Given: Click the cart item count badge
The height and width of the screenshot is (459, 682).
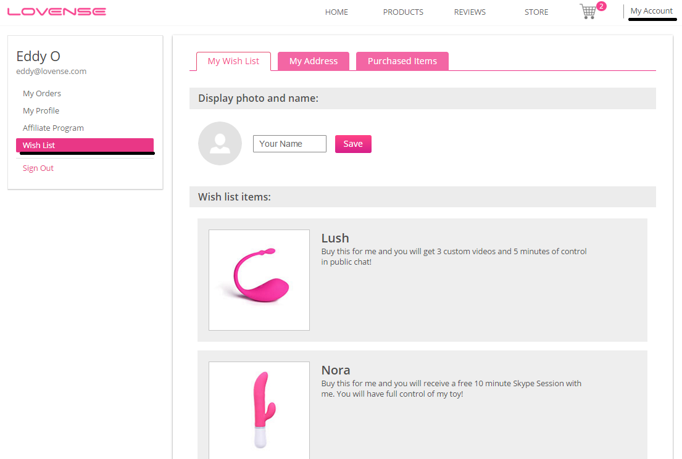Looking at the screenshot, I should tap(601, 6).
